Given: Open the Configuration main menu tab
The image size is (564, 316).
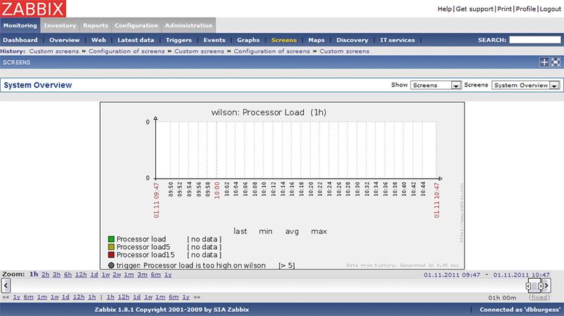Looking at the screenshot, I should (136, 25).
